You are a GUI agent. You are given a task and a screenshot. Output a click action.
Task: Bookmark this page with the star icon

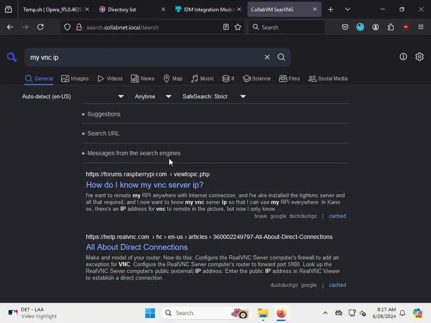click(238, 27)
